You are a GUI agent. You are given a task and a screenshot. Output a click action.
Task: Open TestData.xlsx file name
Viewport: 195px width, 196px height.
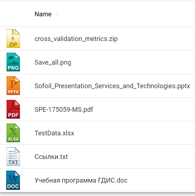(x=54, y=133)
